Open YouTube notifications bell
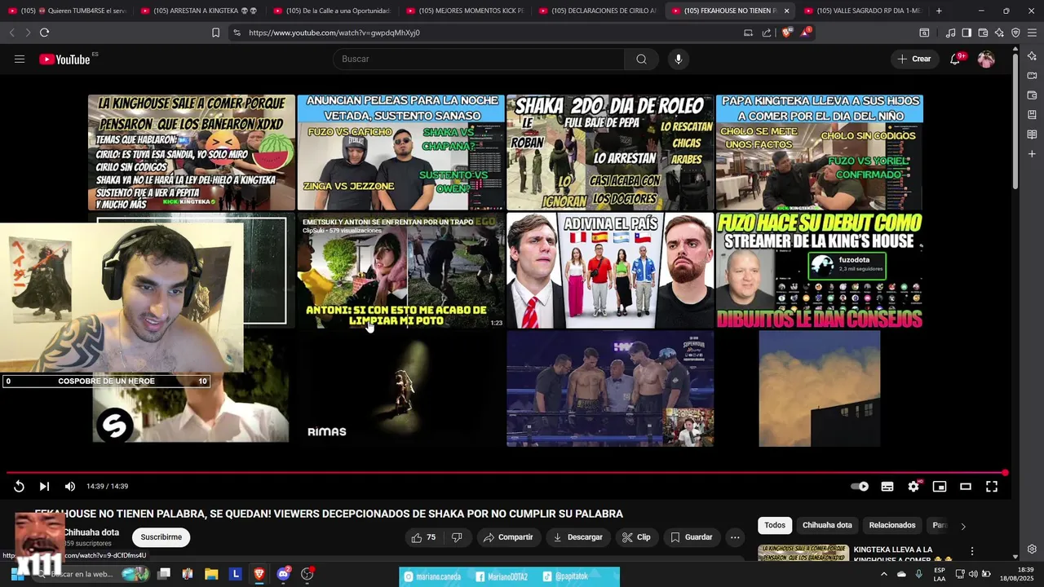 pos(955,59)
